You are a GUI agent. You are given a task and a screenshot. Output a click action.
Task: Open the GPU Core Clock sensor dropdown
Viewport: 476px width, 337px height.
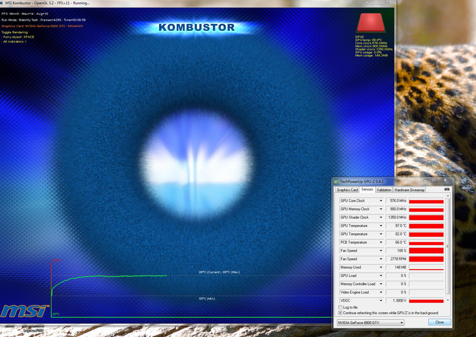click(x=381, y=201)
